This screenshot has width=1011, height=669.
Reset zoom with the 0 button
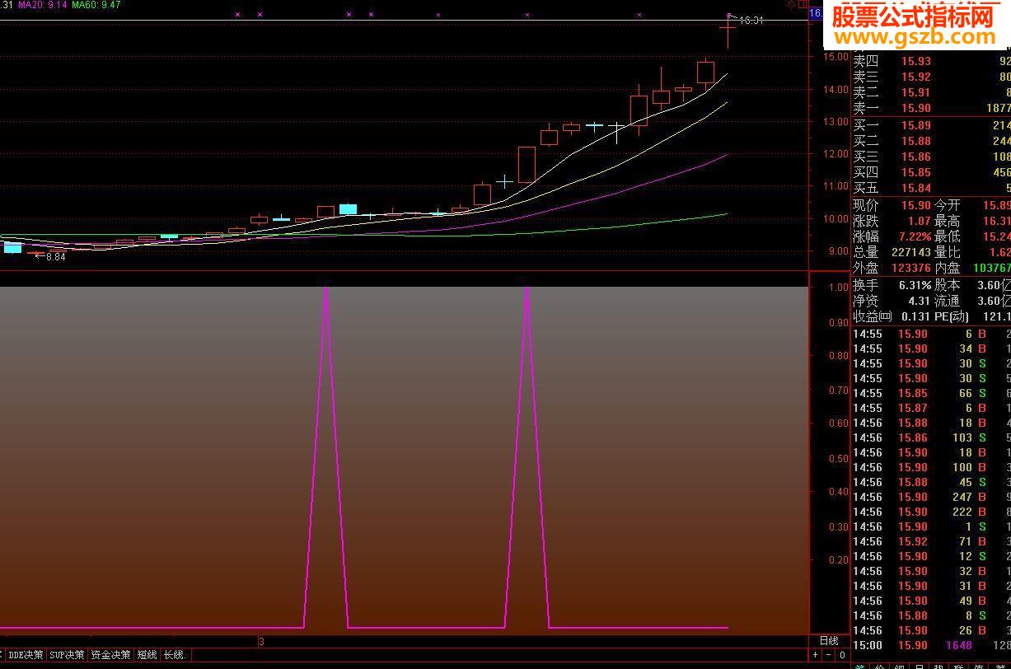point(842,655)
